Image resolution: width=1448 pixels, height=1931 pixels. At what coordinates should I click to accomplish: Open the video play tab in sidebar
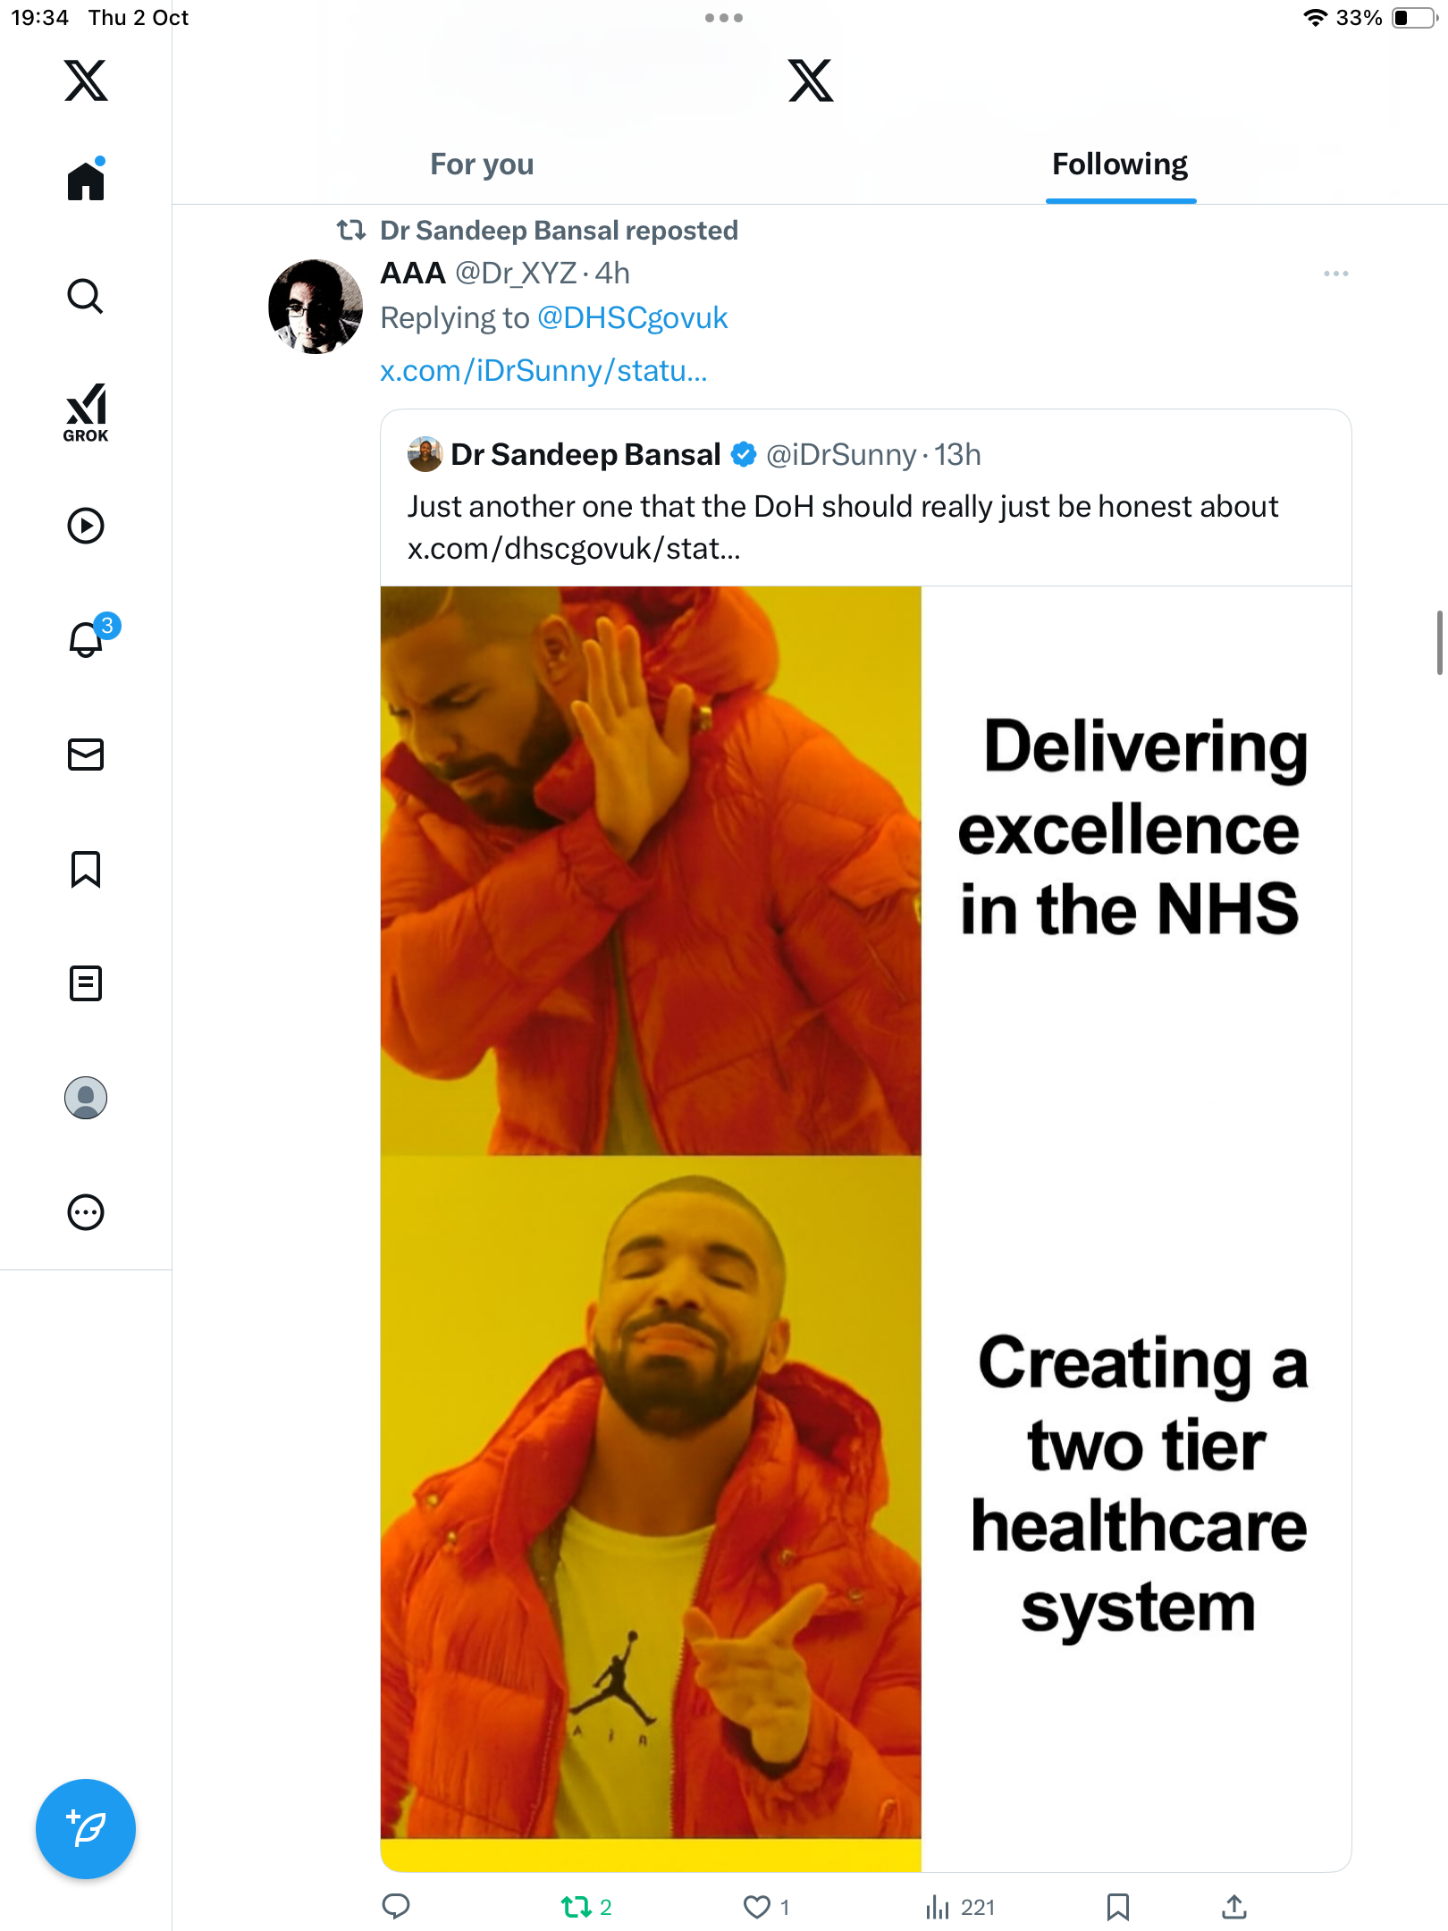click(86, 526)
